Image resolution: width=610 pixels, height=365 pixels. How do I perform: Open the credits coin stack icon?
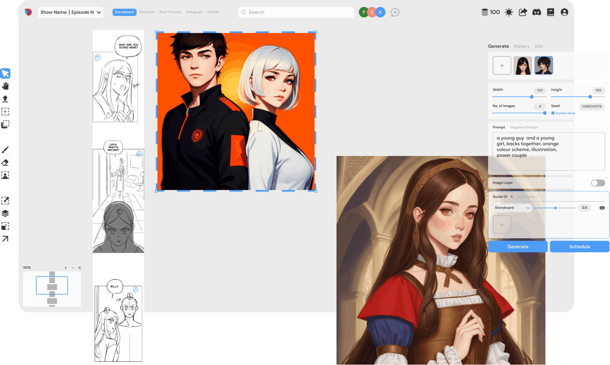click(x=485, y=12)
